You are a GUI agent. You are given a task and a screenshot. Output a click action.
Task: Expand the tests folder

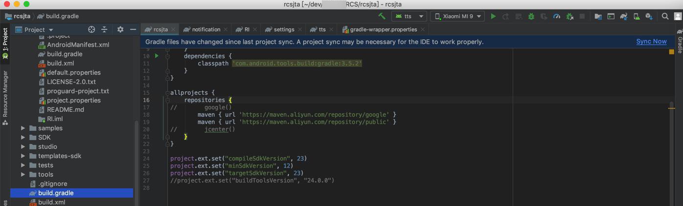[x=23, y=165]
